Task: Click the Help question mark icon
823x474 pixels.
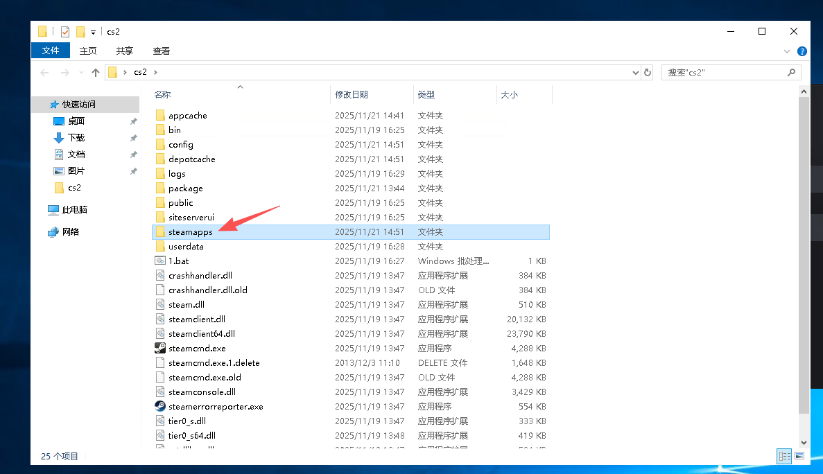Action: point(802,51)
